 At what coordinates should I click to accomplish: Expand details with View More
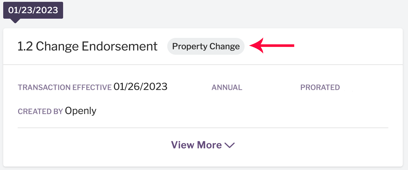pyautogui.click(x=203, y=145)
